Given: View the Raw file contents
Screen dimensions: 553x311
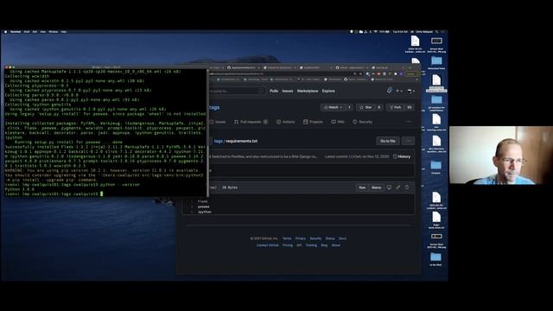Looking at the screenshot, I should pos(362,187).
